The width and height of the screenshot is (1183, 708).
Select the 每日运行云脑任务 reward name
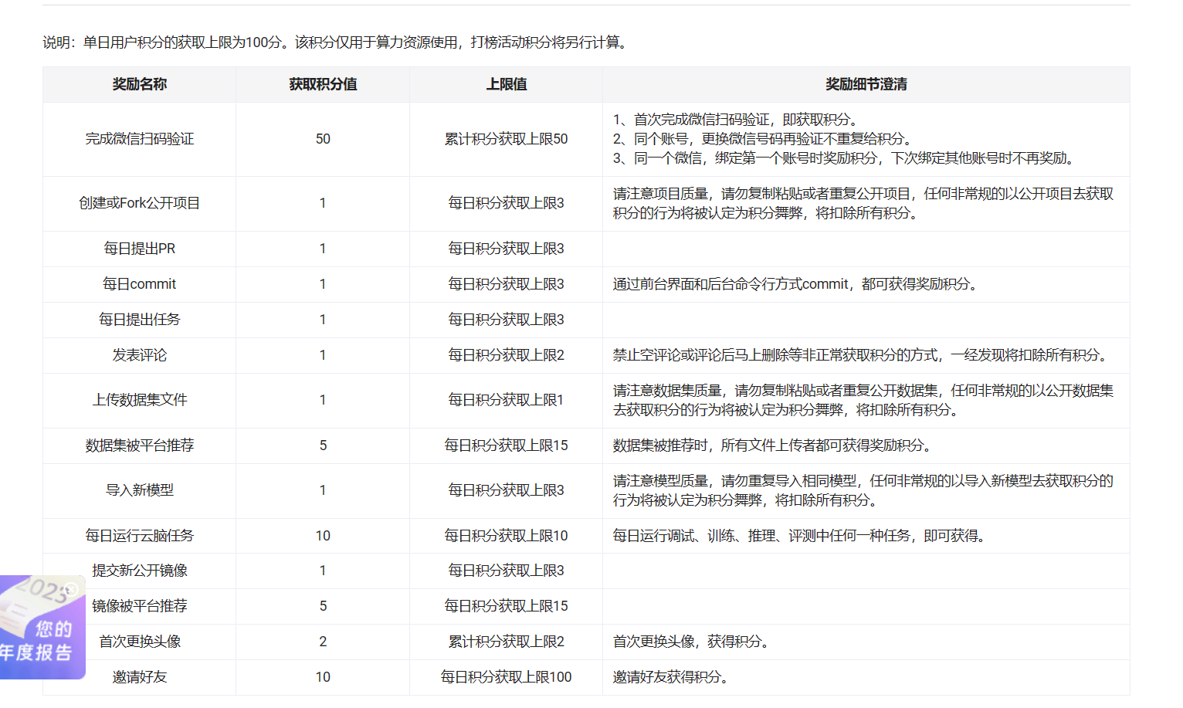tap(140, 536)
